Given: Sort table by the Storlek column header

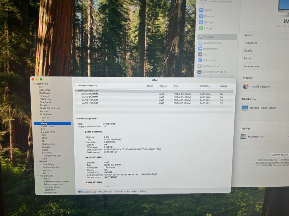Looking at the screenshot, I should coord(163,86).
